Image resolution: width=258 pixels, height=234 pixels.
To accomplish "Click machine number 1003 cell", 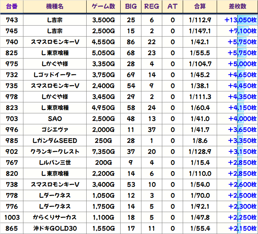I will click(x=12, y=218).
